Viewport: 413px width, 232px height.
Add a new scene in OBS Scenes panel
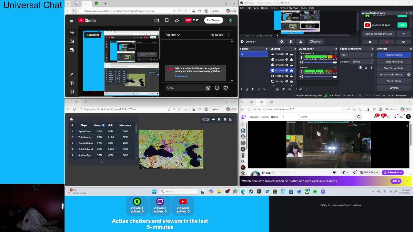pyautogui.click(x=242, y=89)
